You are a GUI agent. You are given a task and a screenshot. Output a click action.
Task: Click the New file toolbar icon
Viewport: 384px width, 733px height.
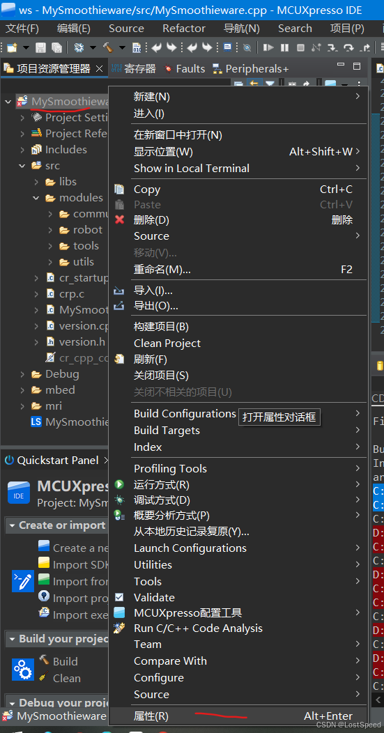pos(12,47)
